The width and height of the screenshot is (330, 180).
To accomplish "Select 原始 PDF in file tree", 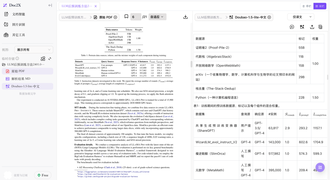I will (28, 71).
